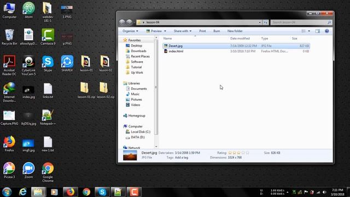The height and width of the screenshot is (197, 350).
Task: Click the taskbar clock
Action: tap(337, 192)
